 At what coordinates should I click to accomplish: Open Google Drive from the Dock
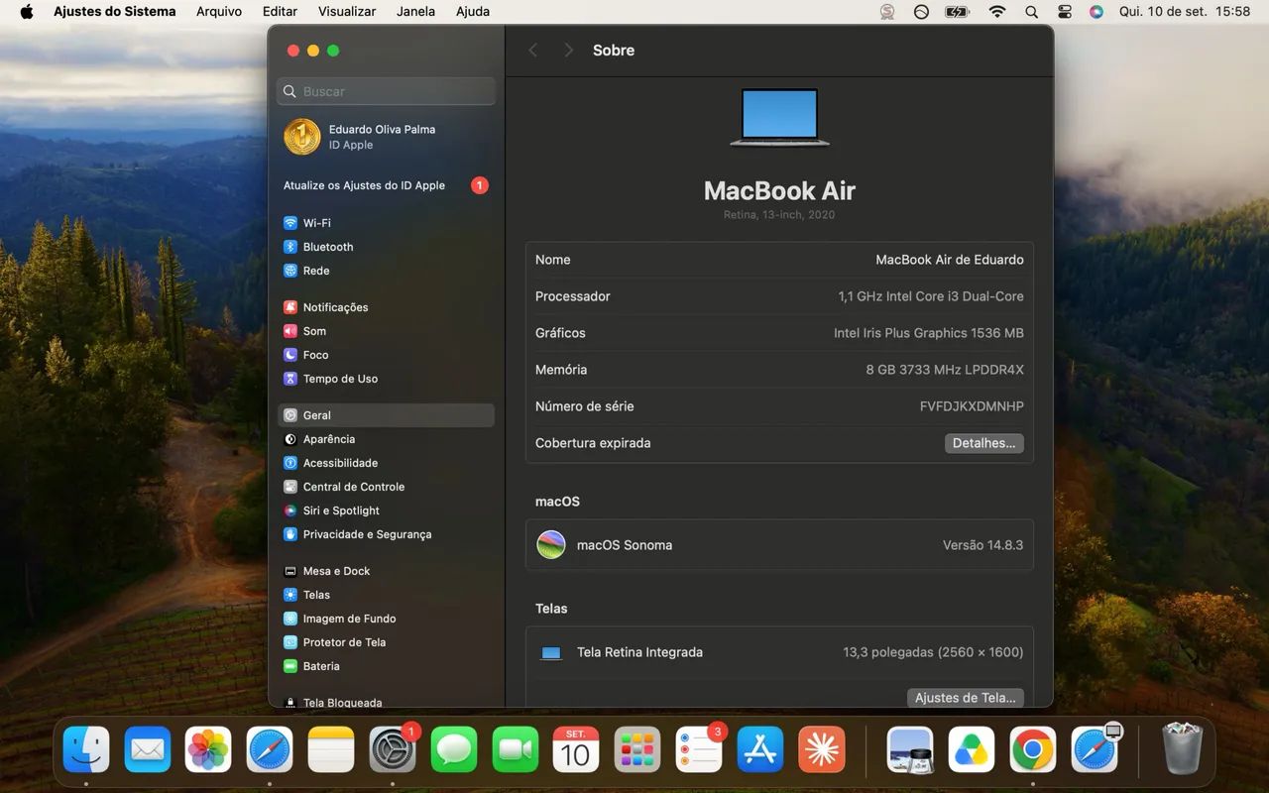point(972,749)
